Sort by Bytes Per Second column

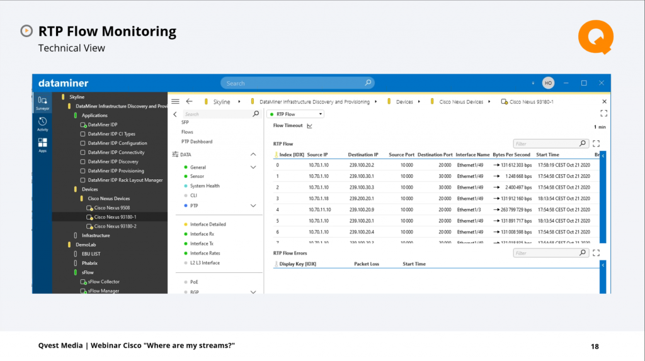click(x=511, y=155)
